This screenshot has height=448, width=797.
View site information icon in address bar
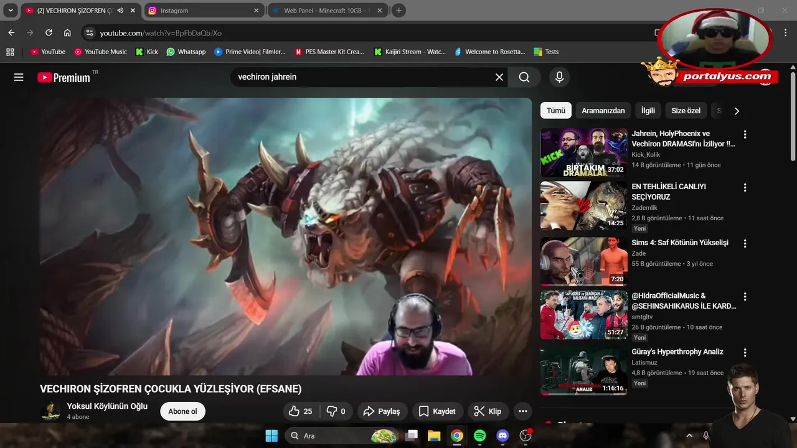tap(89, 33)
